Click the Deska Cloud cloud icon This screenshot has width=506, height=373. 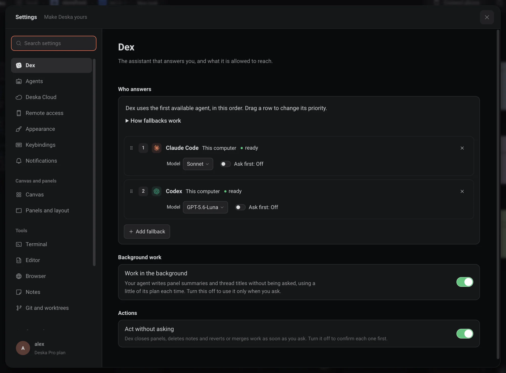[19, 97]
